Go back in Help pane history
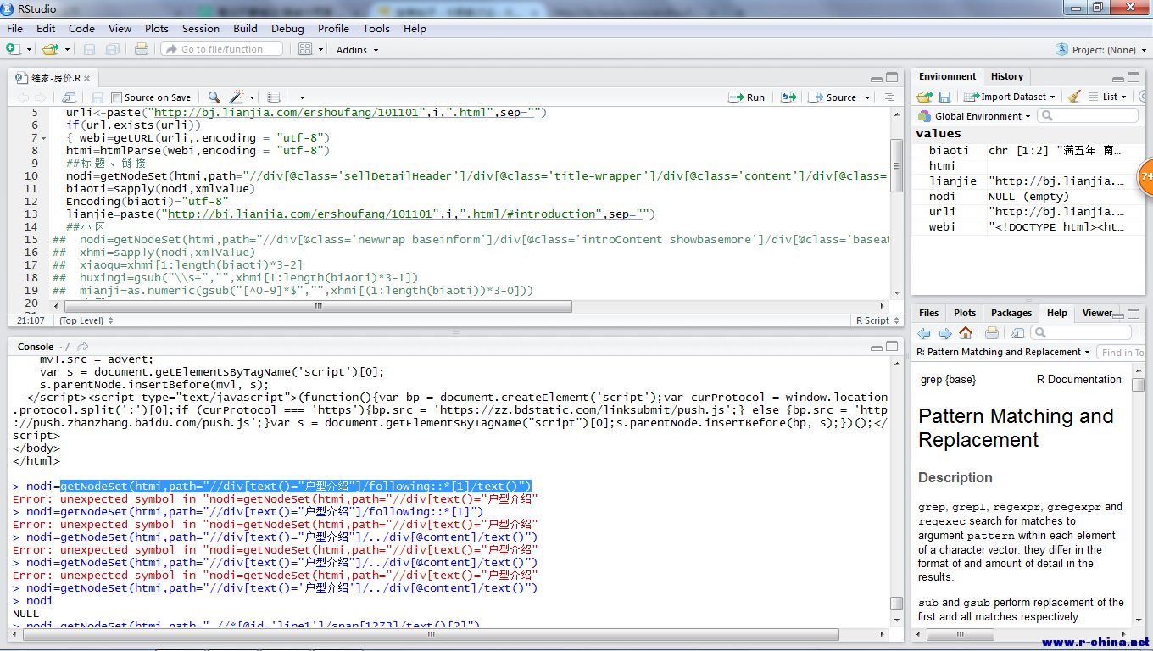 (924, 332)
